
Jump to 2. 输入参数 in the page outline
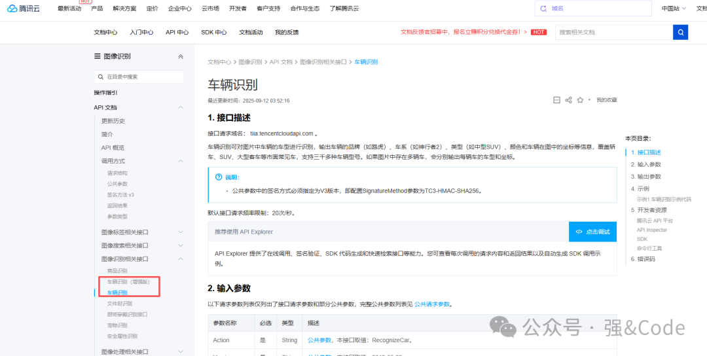click(646, 164)
